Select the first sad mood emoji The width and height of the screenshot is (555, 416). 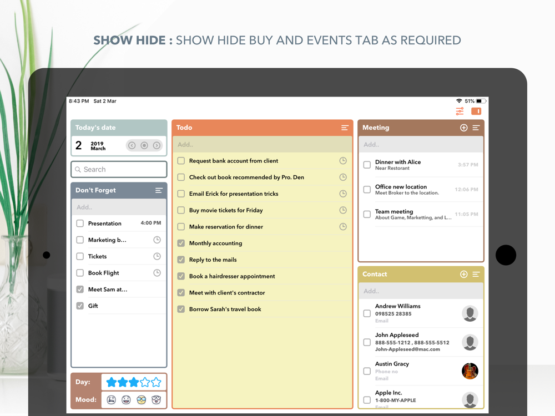tap(111, 400)
